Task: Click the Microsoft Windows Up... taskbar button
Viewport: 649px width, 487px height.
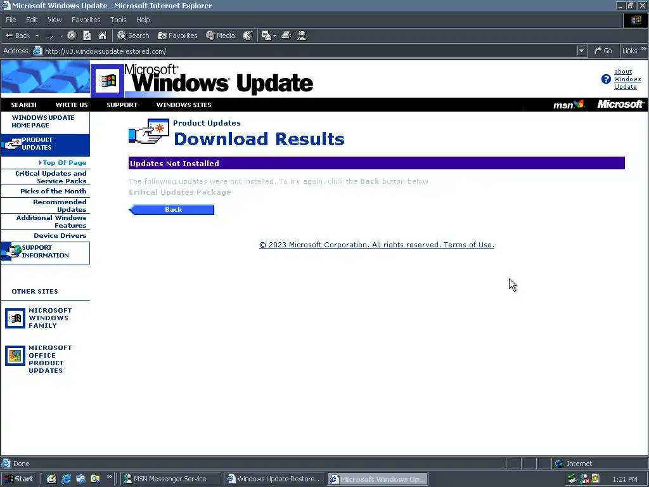Action: 378,479
